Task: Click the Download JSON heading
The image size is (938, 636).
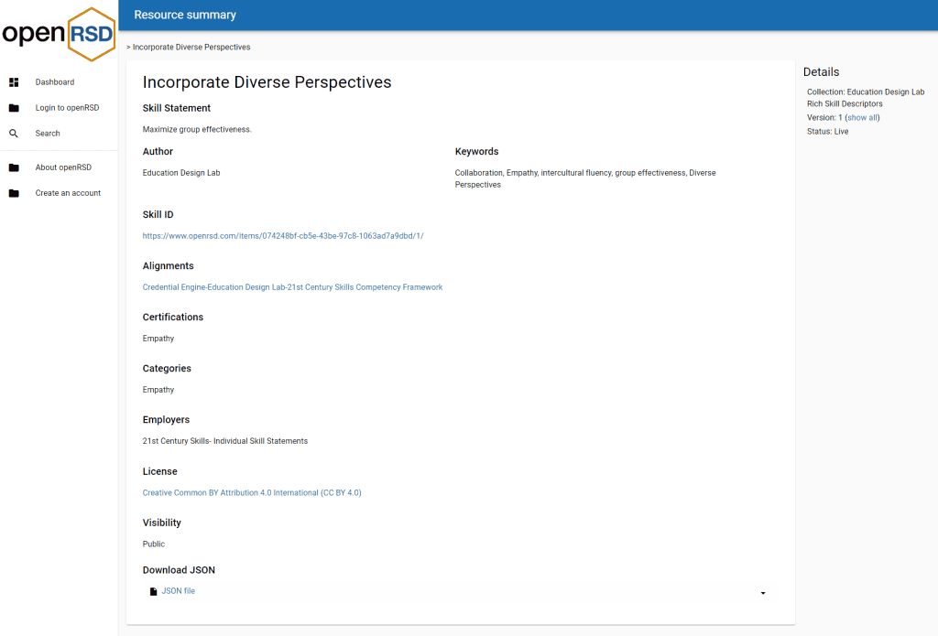Action: click(179, 570)
